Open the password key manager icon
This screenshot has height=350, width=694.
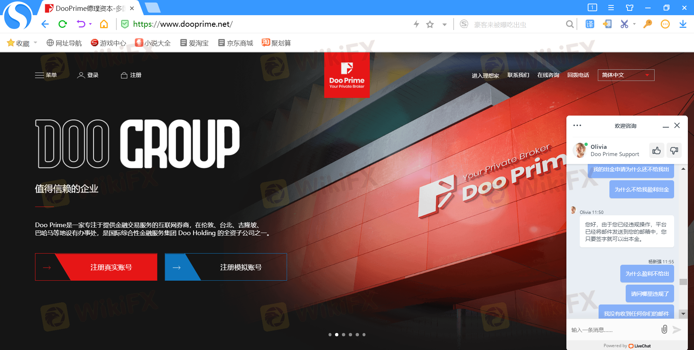[x=647, y=24]
